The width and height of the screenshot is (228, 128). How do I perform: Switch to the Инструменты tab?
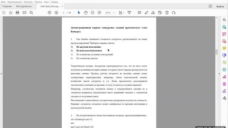[24, 6]
